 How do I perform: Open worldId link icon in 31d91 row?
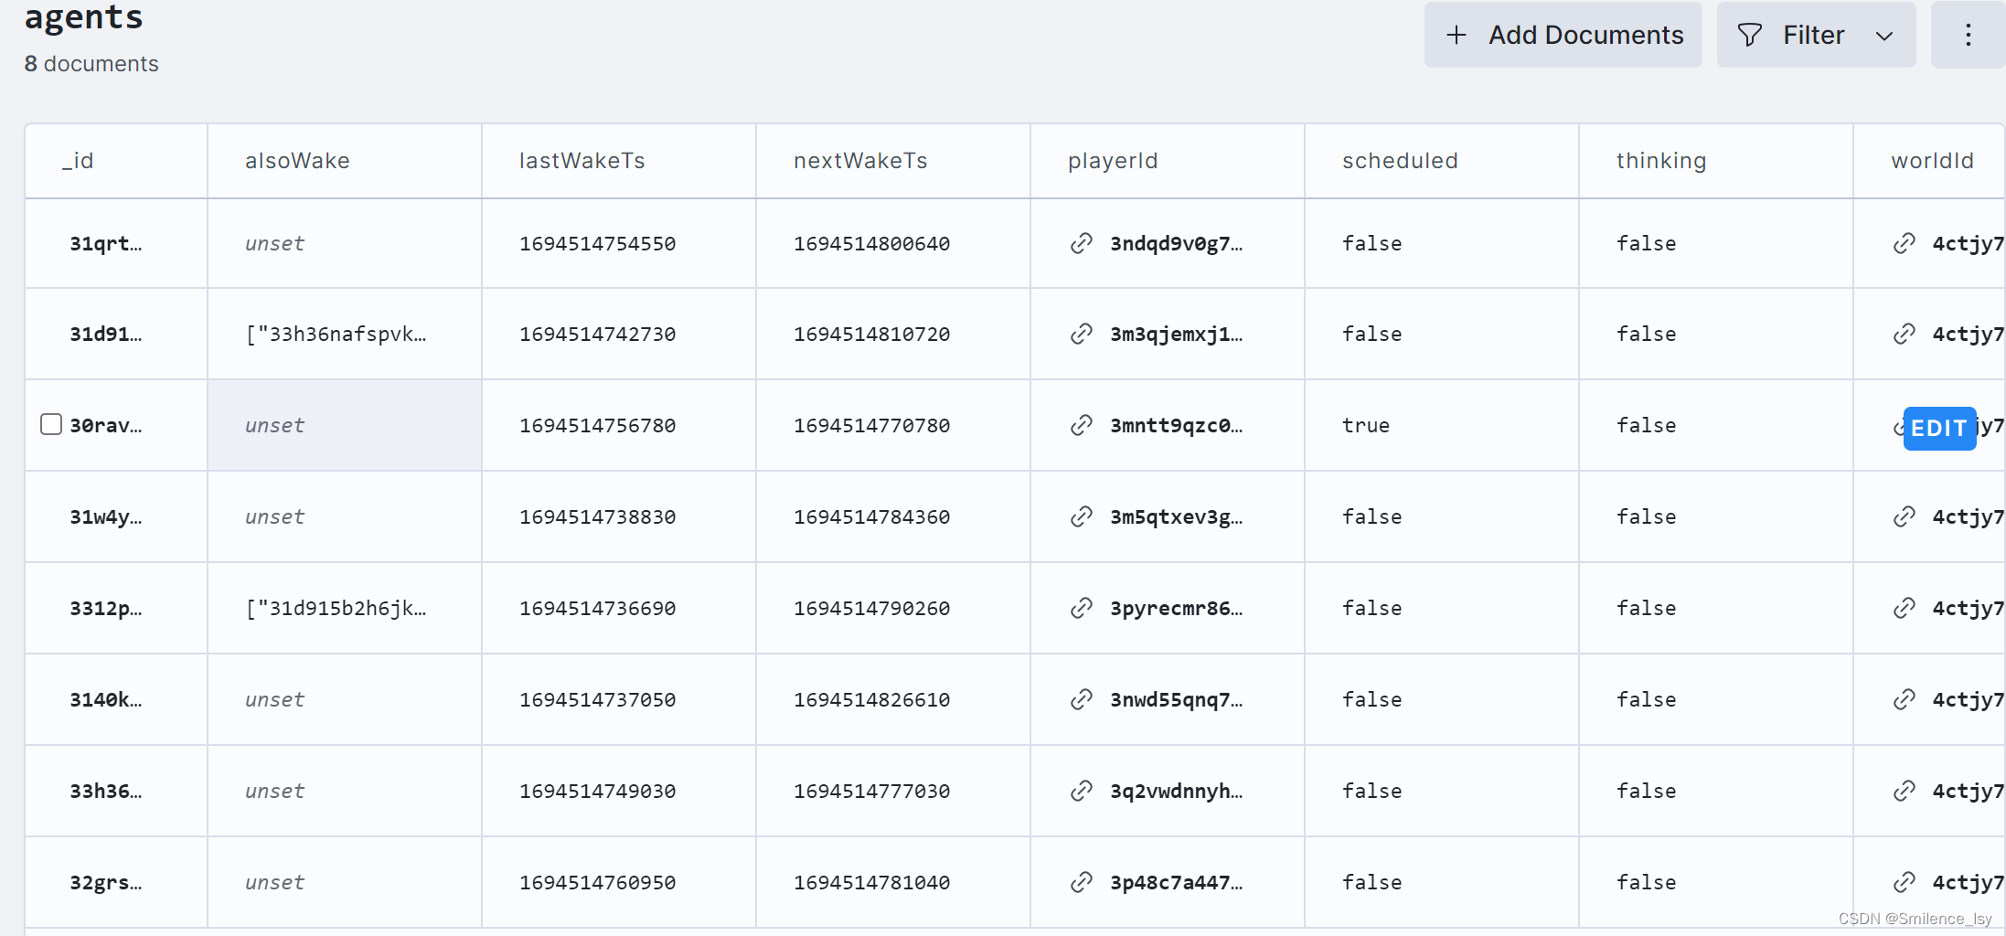click(1905, 334)
